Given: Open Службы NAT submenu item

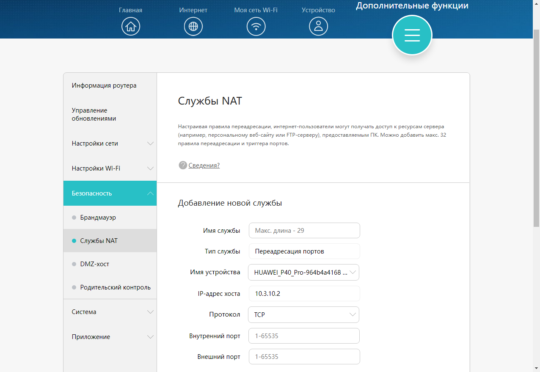Looking at the screenshot, I should click(x=110, y=241).
